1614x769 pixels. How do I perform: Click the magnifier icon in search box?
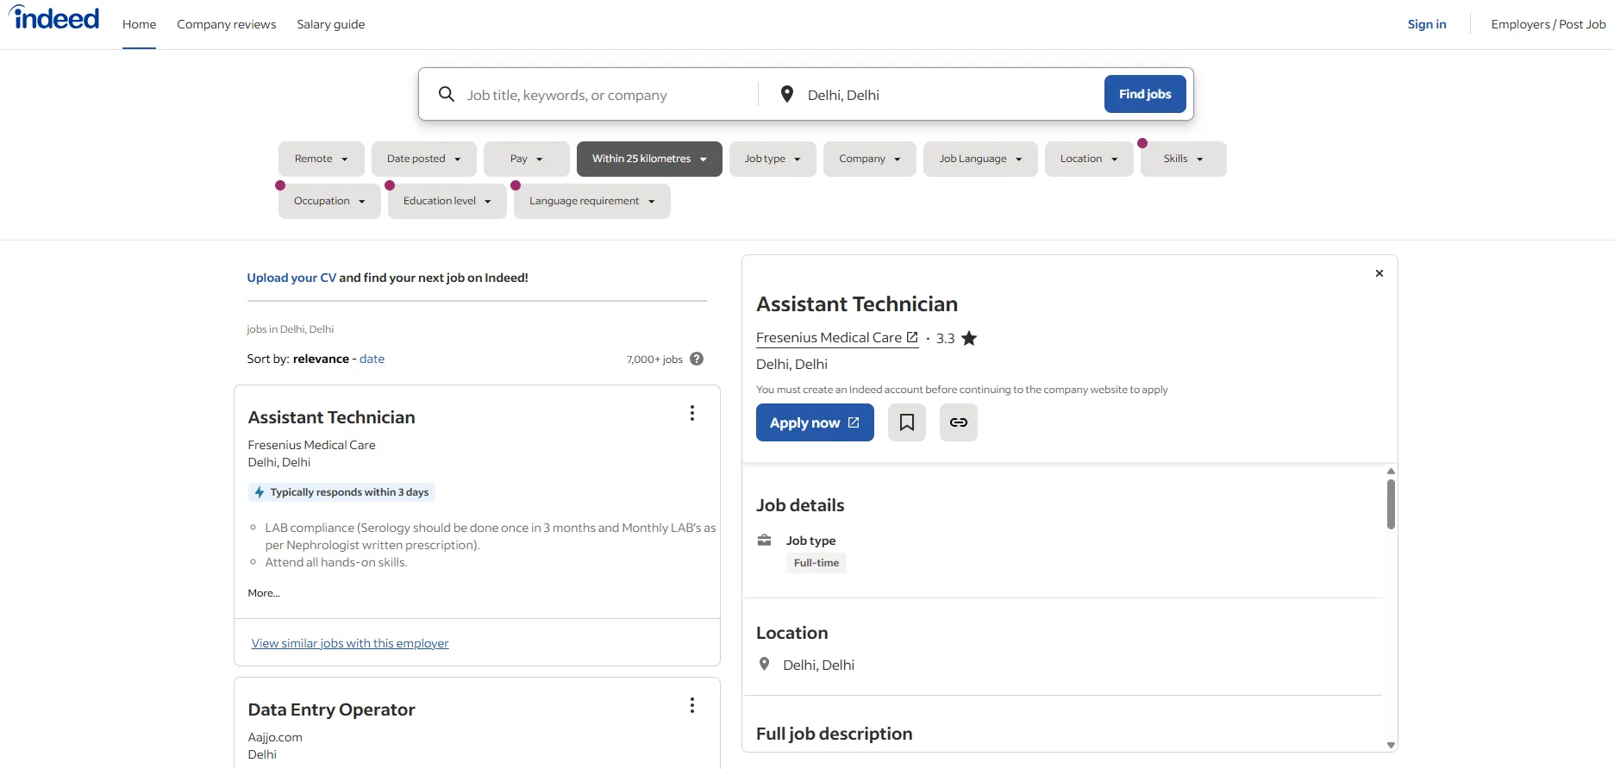click(x=446, y=94)
